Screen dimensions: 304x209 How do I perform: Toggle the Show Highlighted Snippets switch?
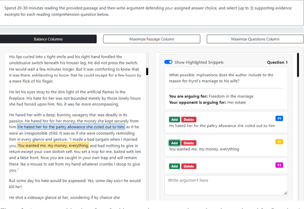point(168,62)
